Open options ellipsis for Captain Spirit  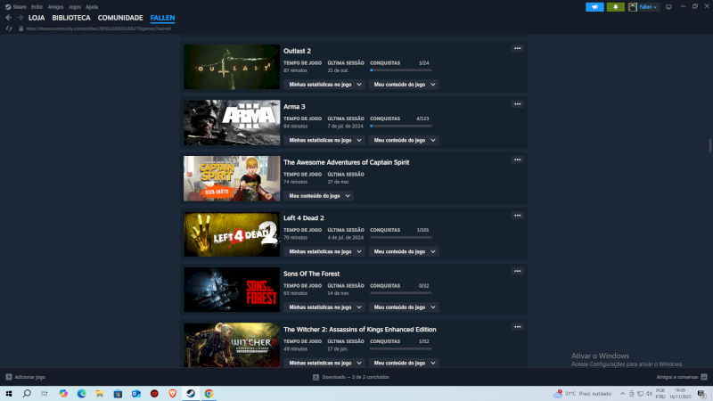(x=518, y=160)
